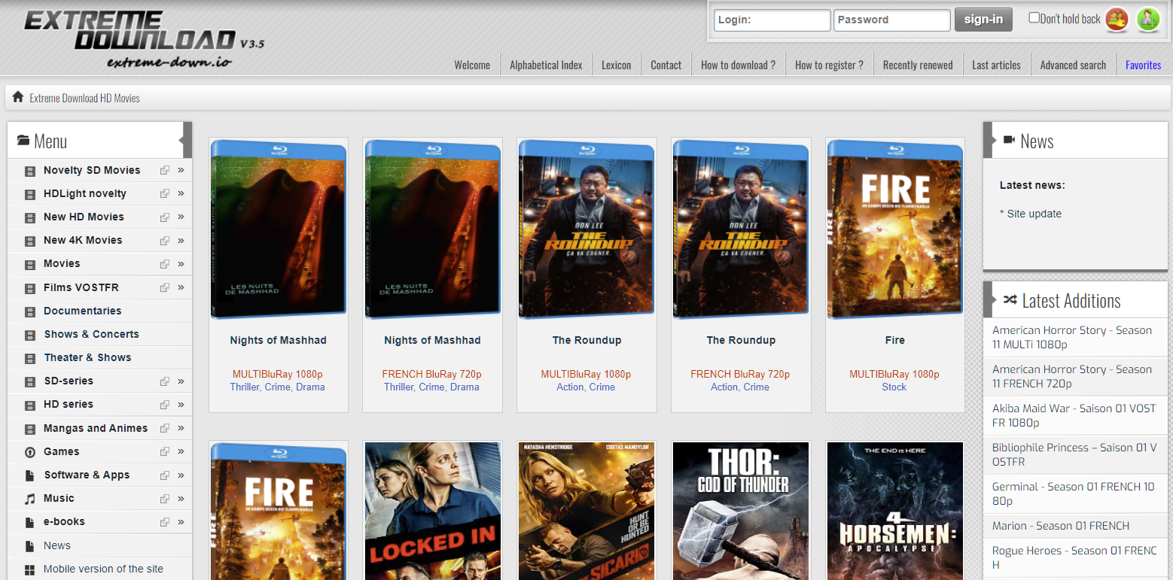Screen dimensions: 1173x580
Task: Open the Locked In movie poster
Action: click(x=432, y=511)
